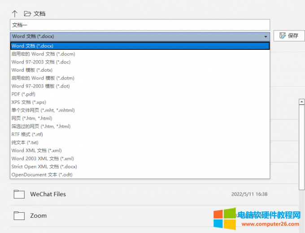Select Word 模板 (*.dotx) format
This screenshot has width=305, height=233.
click(140, 70)
